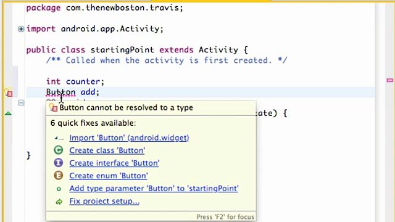This screenshot has height=222, width=395.
Task: Click the error icon in tooltip header
Action: click(54, 107)
